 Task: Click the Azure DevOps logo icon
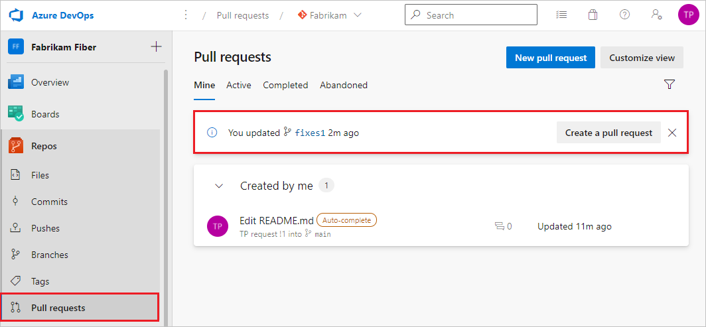17,15
